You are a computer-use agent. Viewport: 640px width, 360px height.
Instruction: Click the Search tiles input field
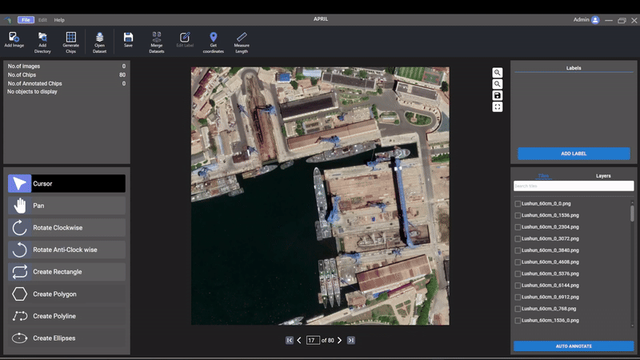[x=573, y=186]
